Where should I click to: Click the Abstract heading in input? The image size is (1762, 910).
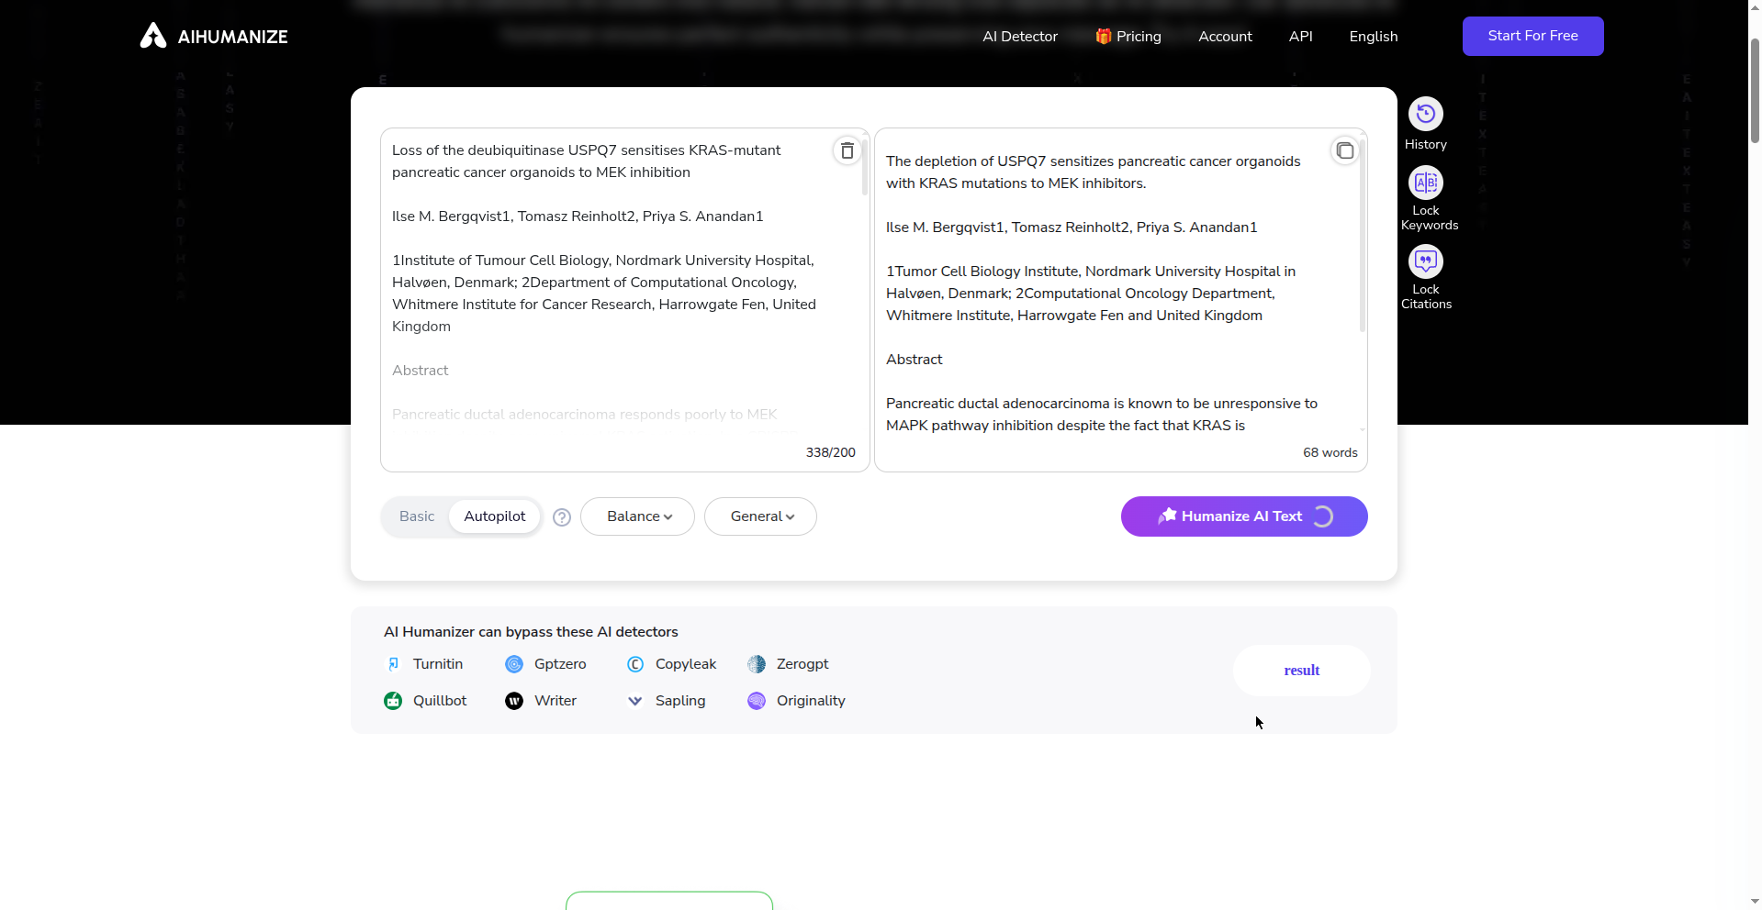[420, 371]
